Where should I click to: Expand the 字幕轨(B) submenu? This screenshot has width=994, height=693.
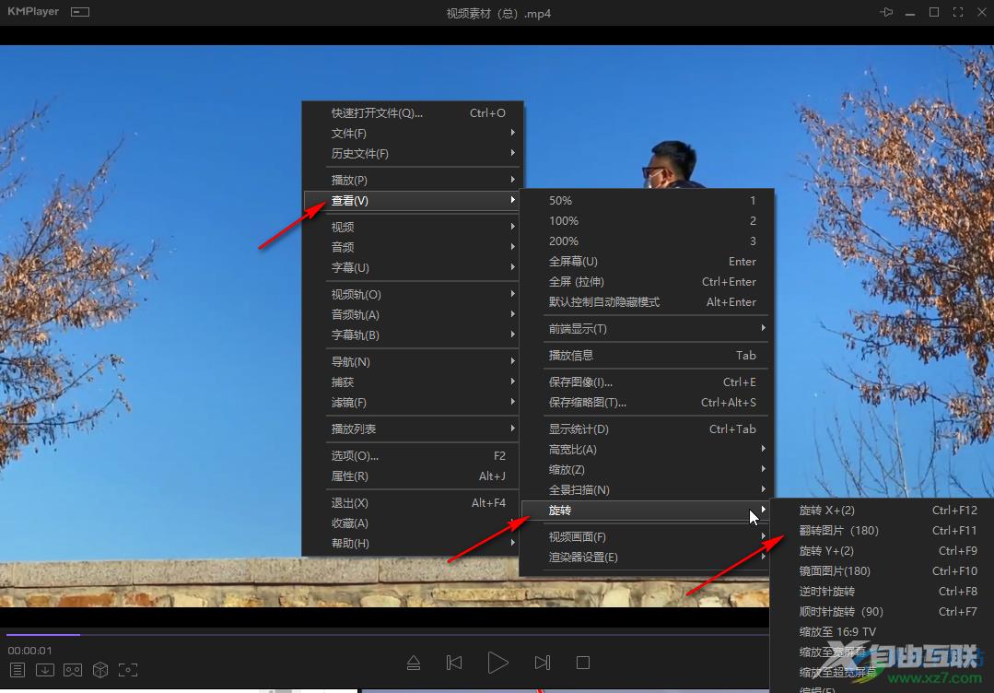[411, 335]
